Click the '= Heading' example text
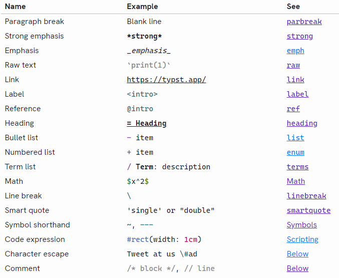This screenshot has width=339, height=278. (147, 123)
